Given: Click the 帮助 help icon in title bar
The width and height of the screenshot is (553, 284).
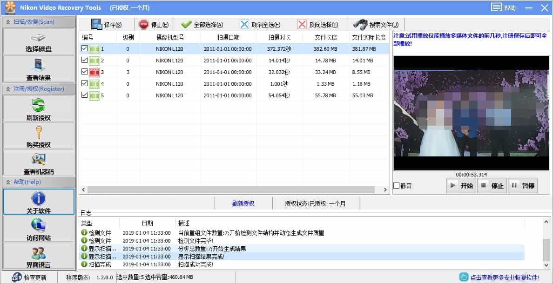Looking at the screenshot, I should tap(503, 8).
